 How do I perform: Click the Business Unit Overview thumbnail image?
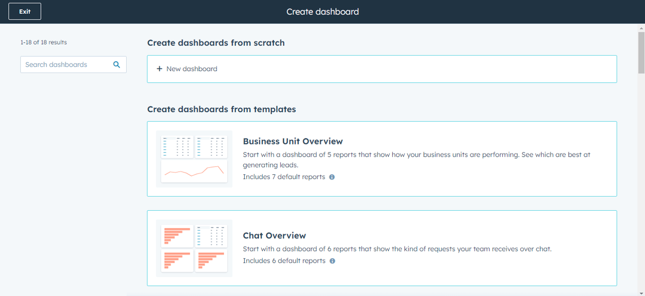point(194,159)
